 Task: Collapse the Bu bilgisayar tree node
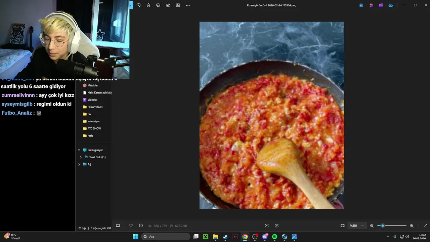click(79, 150)
